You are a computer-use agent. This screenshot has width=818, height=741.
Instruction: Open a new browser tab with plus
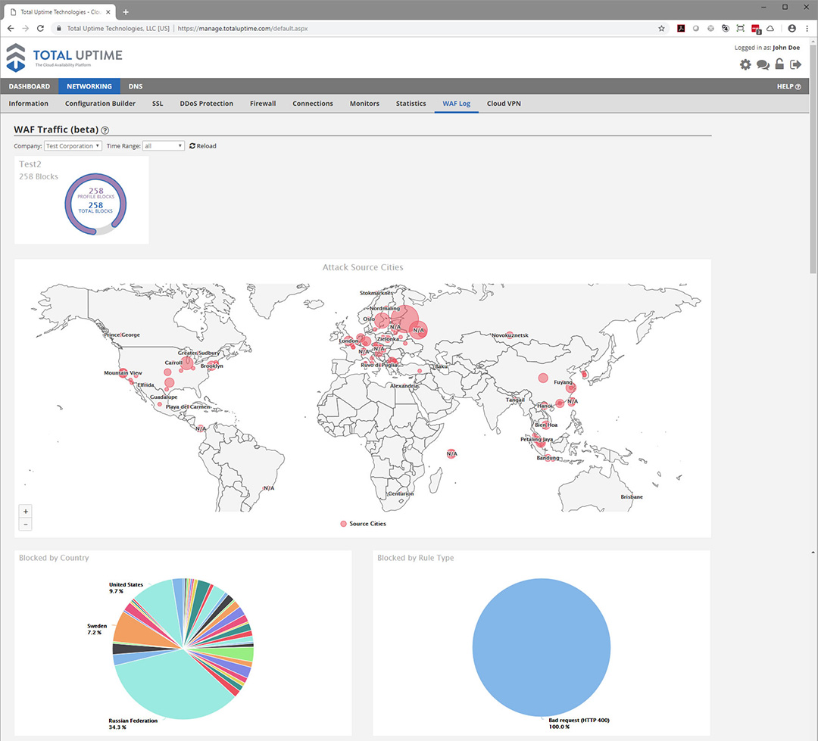(126, 11)
